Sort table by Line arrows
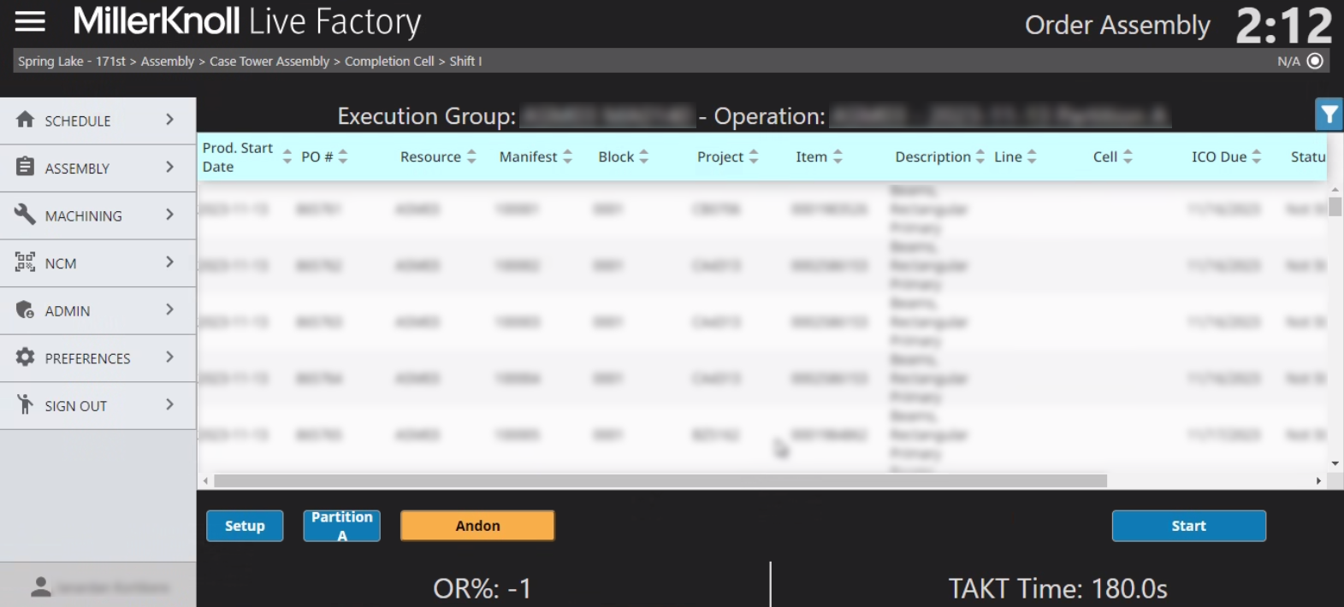The image size is (1344, 607). pos(1032,156)
